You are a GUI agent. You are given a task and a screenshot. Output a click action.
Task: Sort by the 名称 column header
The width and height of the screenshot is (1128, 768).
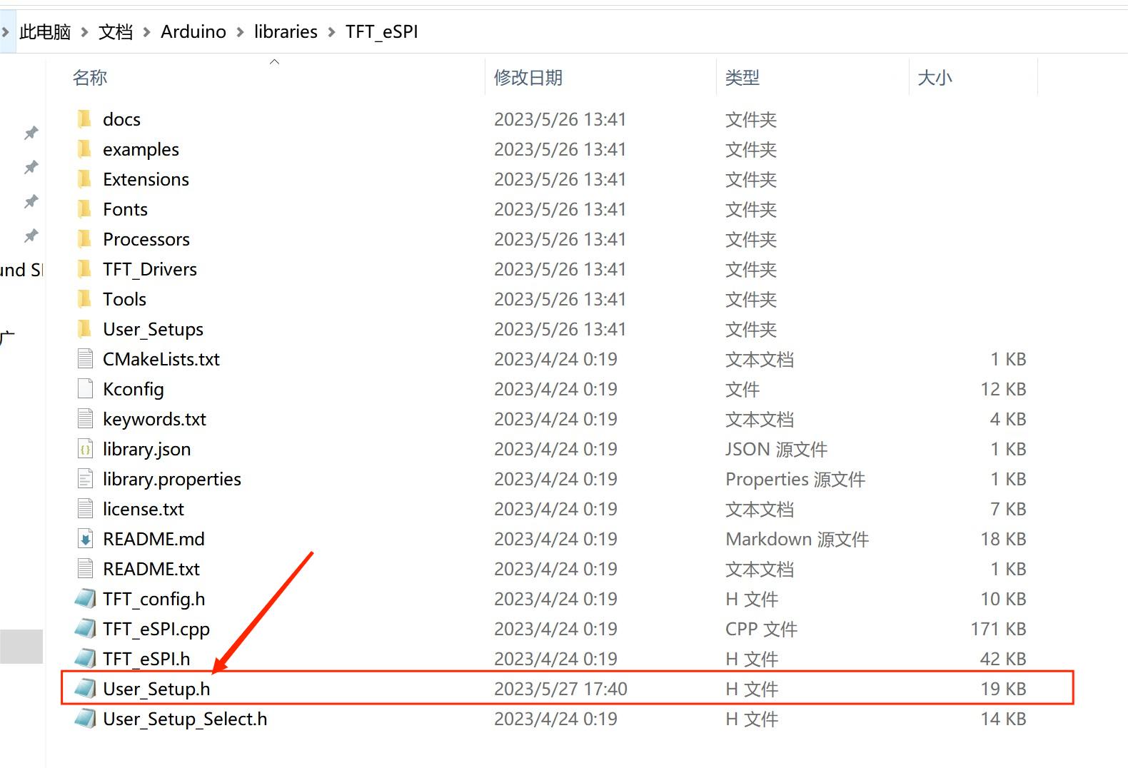point(90,78)
